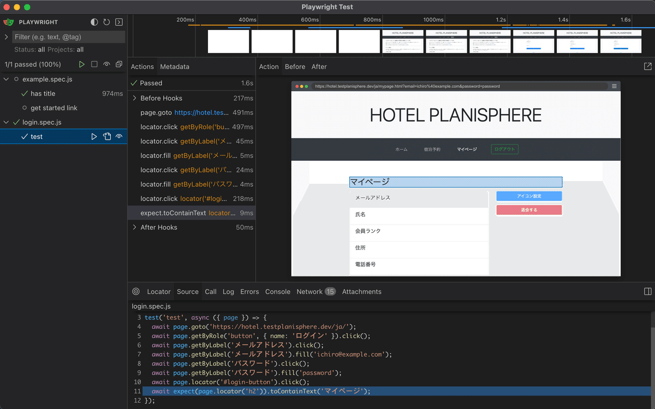This screenshot has height=409, width=655.
Task: Select the Before snapshot tab
Action: [295, 67]
